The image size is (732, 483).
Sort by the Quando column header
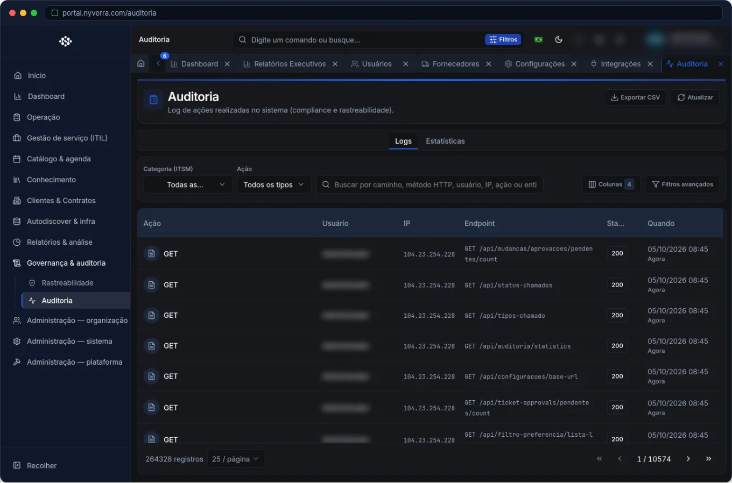(x=661, y=223)
